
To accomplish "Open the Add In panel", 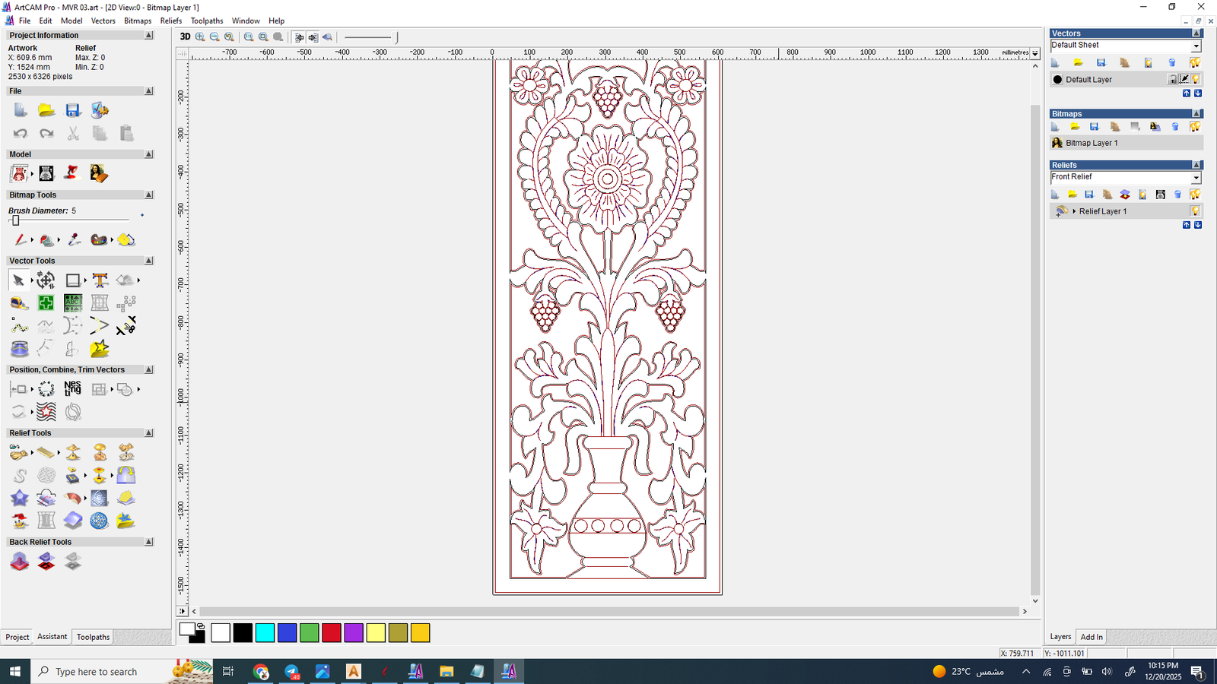I will pyautogui.click(x=1091, y=637).
